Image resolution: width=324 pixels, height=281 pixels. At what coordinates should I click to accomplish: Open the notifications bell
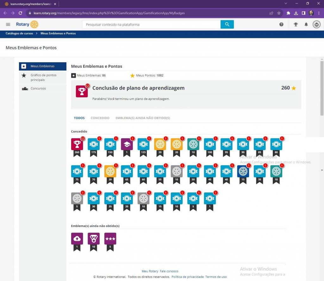coord(306,24)
